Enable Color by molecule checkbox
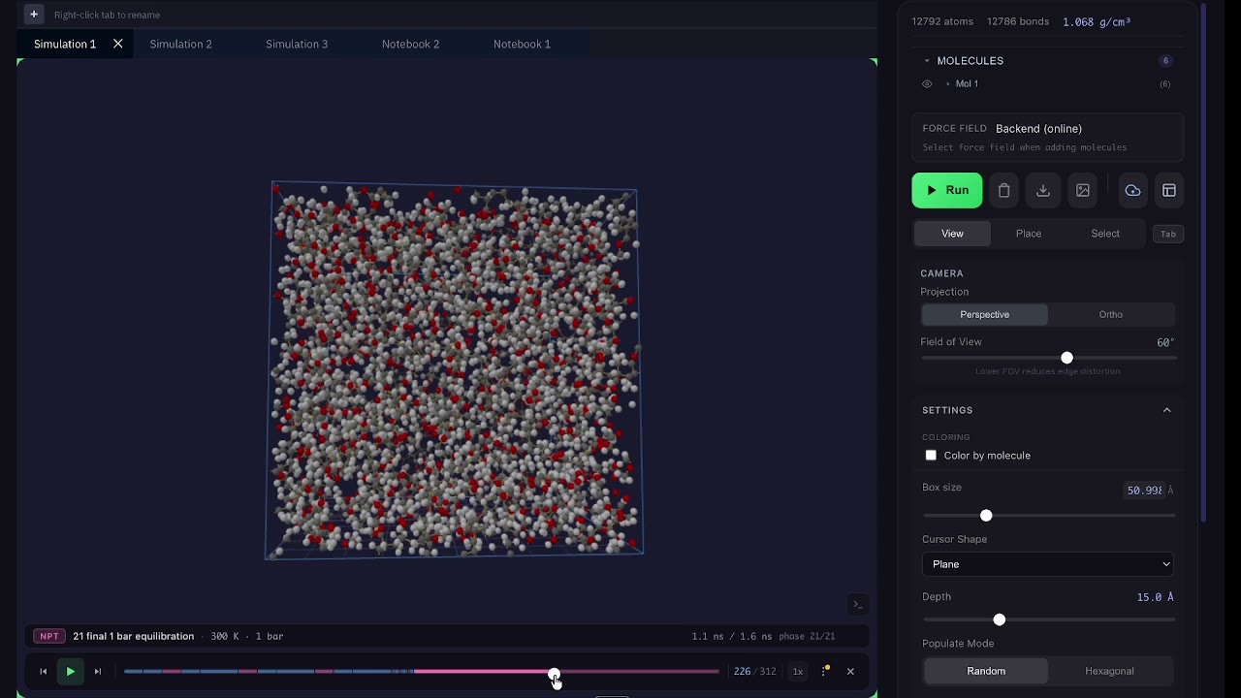1241x698 pixels. click(931, 456)
